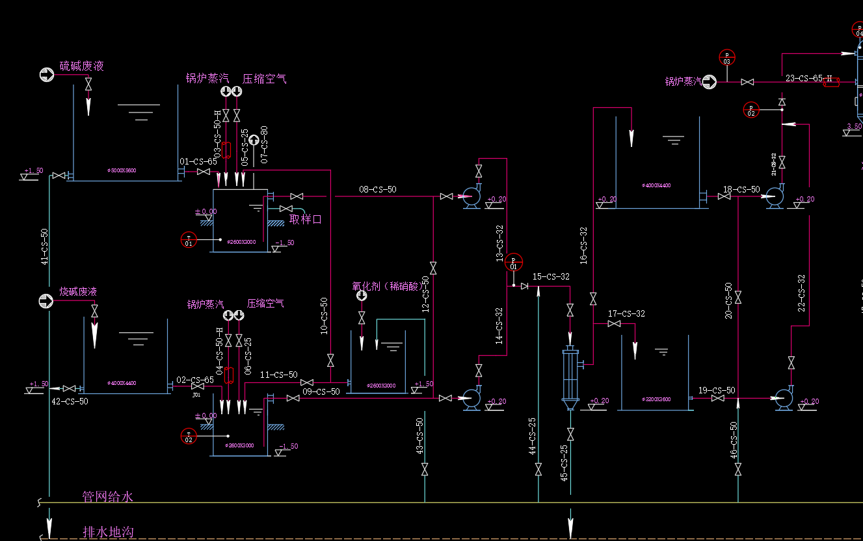Select the T01 instrument bubble
Image resolution: width=863 pixels, height=541 pixels.
click(x=189, y=240)
